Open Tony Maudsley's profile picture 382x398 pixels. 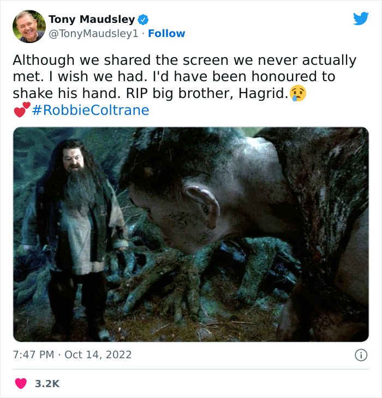coord(29,26)
